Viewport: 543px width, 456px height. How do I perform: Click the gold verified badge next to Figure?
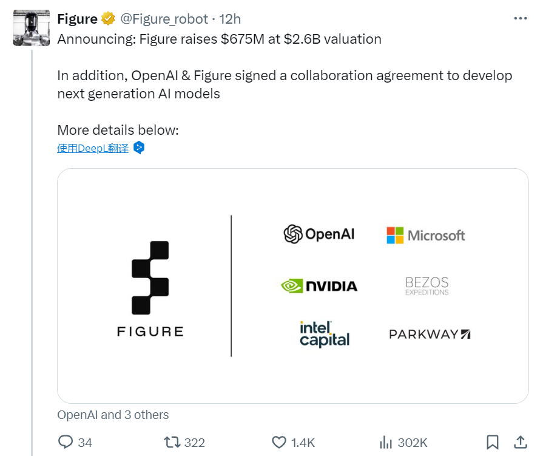109,19
